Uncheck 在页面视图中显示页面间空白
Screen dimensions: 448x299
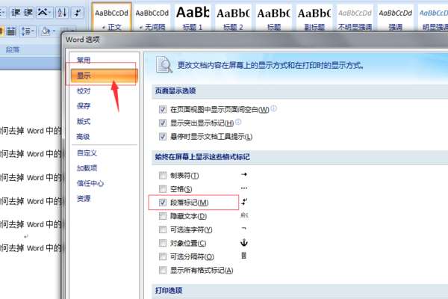(163, 109)
